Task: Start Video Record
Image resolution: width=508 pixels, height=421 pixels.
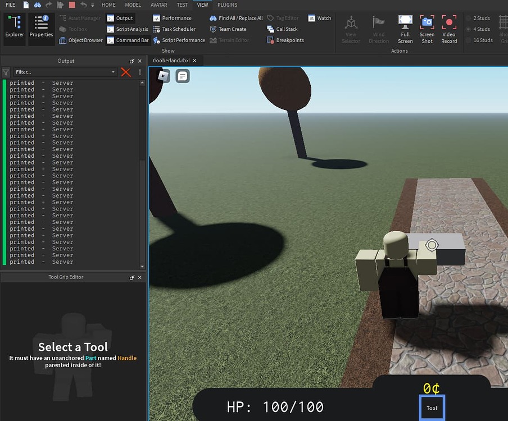Action: coord(449,29)
